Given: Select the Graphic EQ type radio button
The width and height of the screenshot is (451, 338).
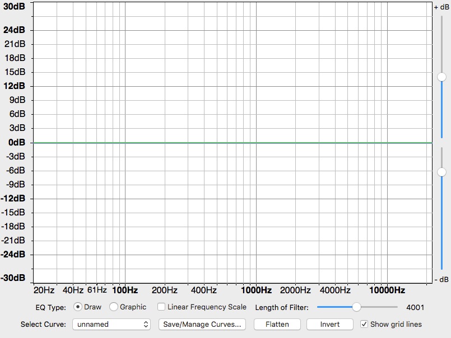Looking at the screenshot, I should (x=114, y=307).
